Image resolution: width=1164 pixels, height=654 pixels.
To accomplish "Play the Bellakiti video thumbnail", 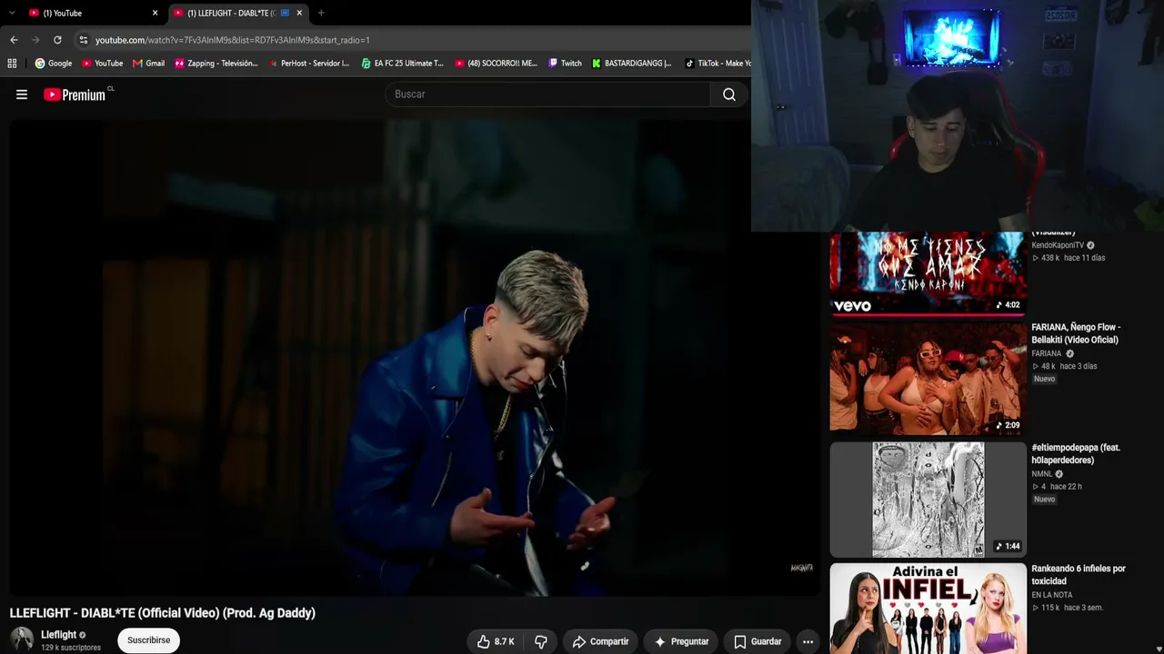I will coord(928,379).
